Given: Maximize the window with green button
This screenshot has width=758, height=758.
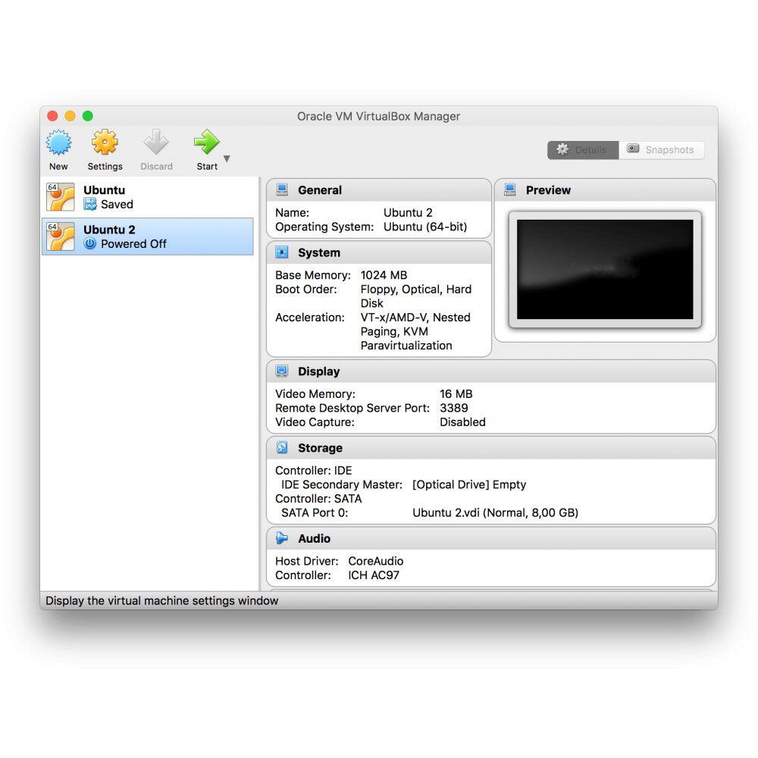Looking at the screenshot, I should tap(87, 116).
